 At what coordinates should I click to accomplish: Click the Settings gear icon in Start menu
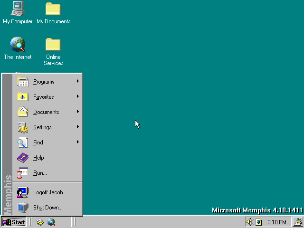pos(23,127)
